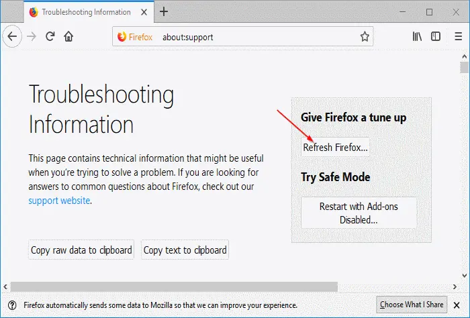Reload the current page
Viewport: 470px width, 318px height.
click(x=50, y=37)
